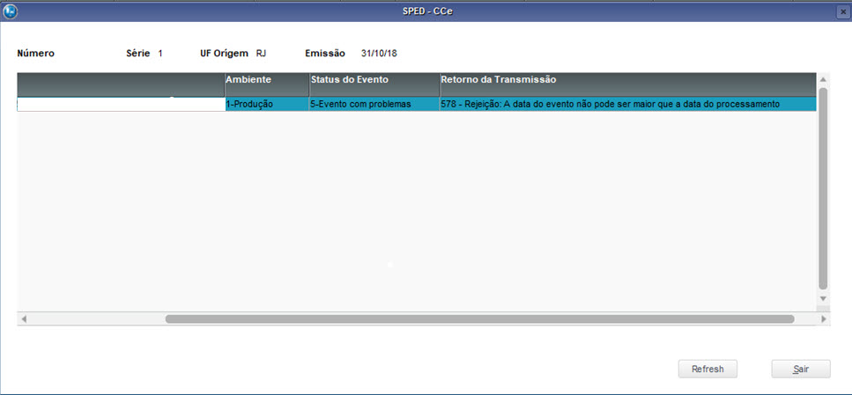Image resolution: width=852 pixels, height=395 pixels.
Task: Click the Emissão date value 31/10/18
Action: (x=379, y=54)
